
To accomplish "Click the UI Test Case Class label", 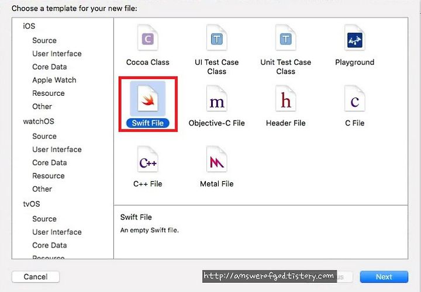I will [217, 67].
